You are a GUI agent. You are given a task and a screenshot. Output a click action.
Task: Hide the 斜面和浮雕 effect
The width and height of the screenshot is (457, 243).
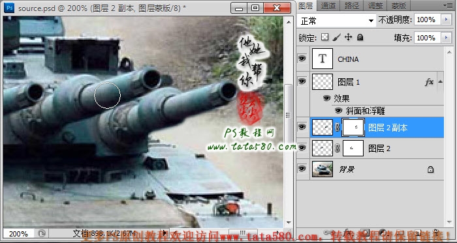point(338,111)
